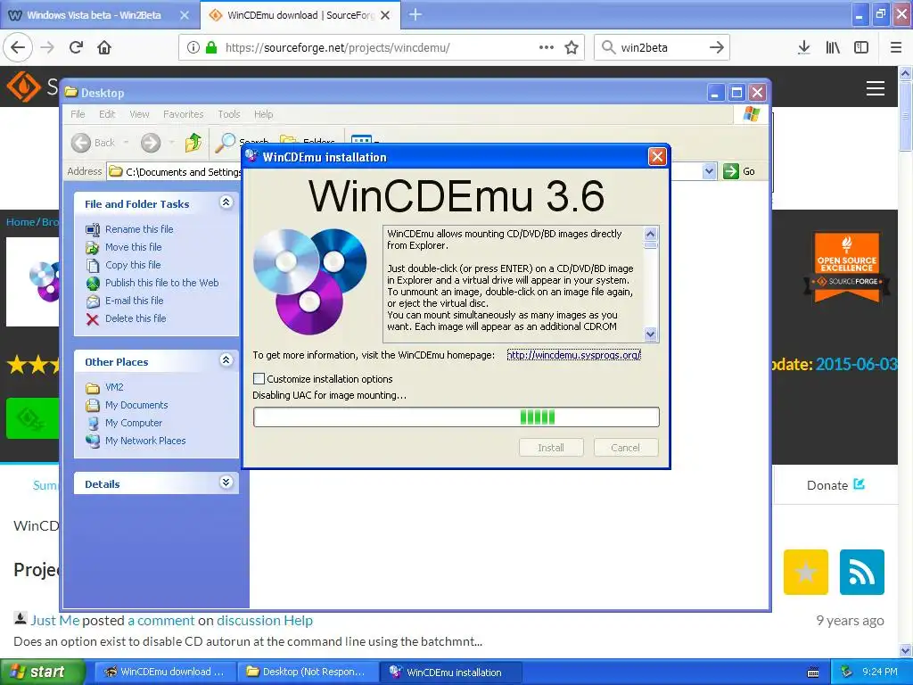The image size is (913, 685).
Task: Click the WinCDEmu disc logo in installer
Action: tap(309, 281)
